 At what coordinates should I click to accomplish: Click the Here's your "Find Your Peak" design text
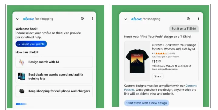coord(157,37)
